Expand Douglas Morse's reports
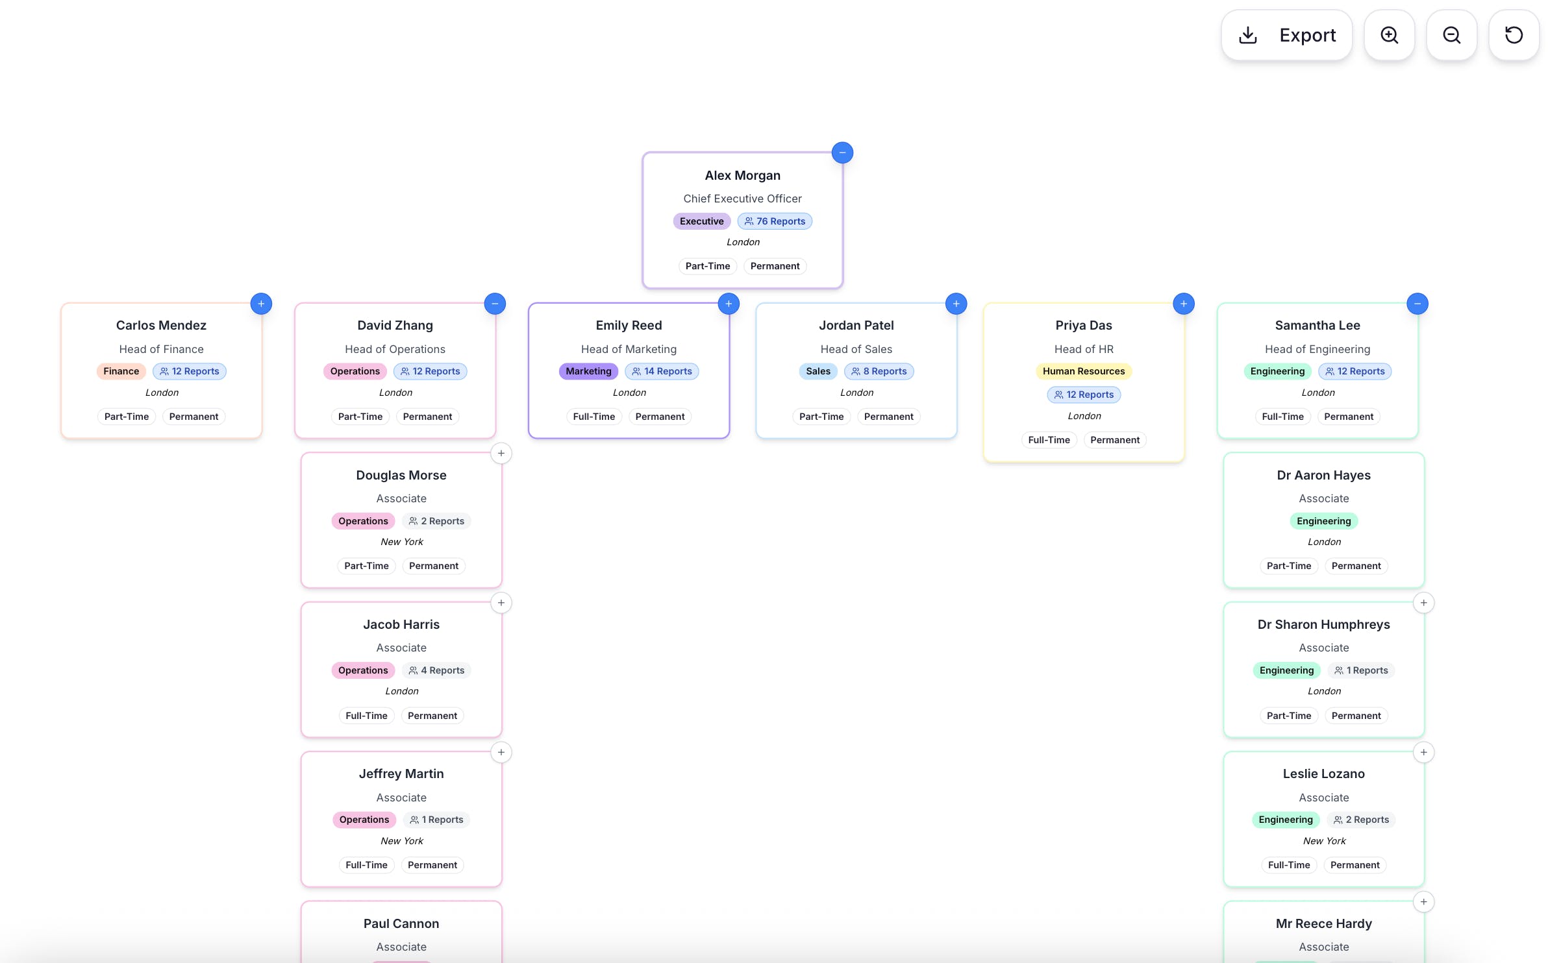This screenshot has width=1548, height=963. point(501,453)
